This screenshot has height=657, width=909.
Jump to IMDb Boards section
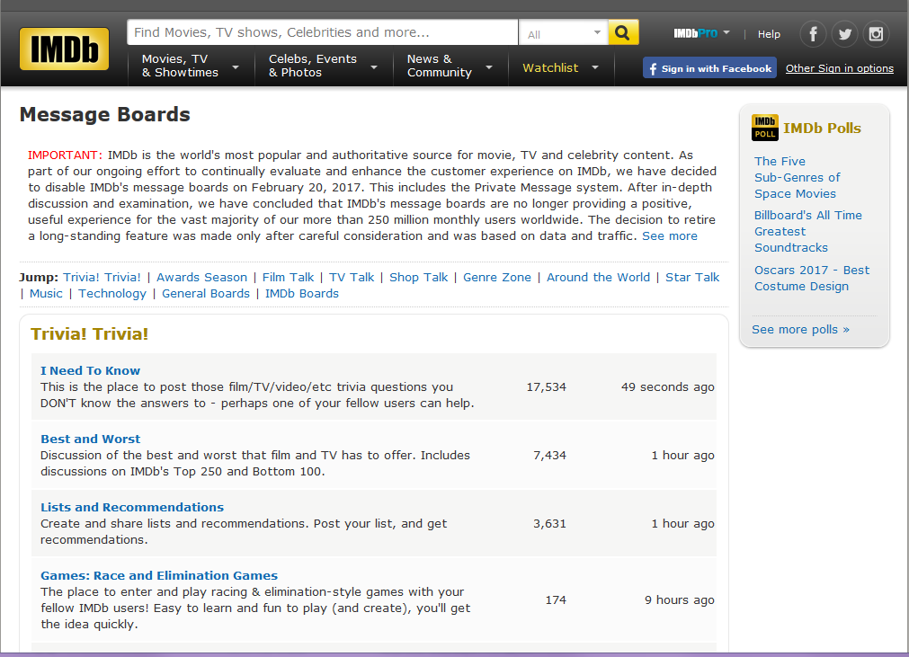click(x=302, y=293)
